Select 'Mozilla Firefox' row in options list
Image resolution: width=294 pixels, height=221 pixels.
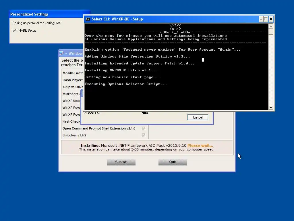(x=72, y=73)
